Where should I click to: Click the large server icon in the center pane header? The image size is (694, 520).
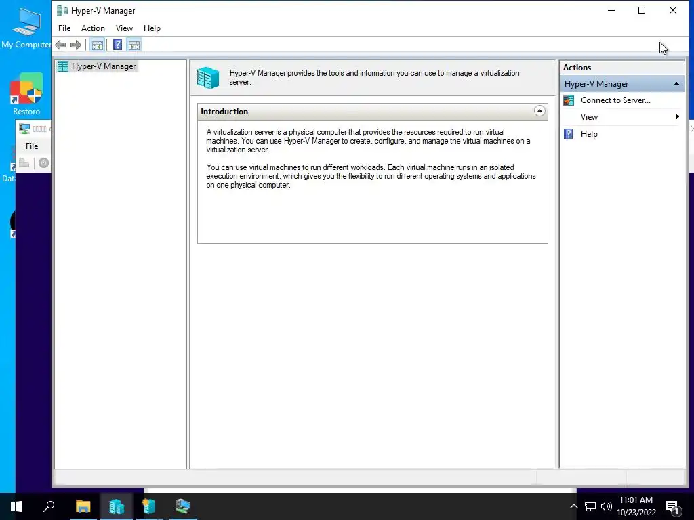(x=208, y=78)
